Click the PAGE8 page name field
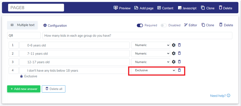The height and width of the screenshot is (106, 241). tap(36, 8)
